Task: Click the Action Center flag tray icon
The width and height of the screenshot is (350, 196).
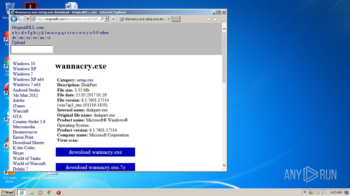Action: point(324,192)
